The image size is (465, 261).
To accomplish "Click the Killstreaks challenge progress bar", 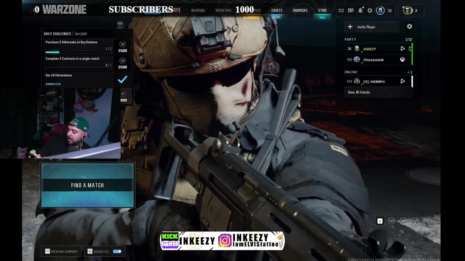I will point(78,52).
